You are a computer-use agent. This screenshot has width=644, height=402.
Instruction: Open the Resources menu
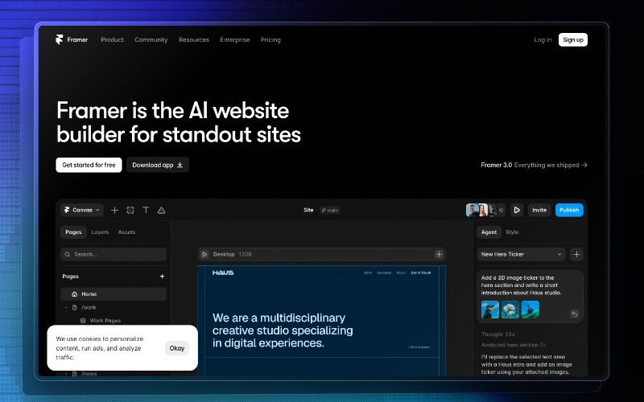[194, 39]
